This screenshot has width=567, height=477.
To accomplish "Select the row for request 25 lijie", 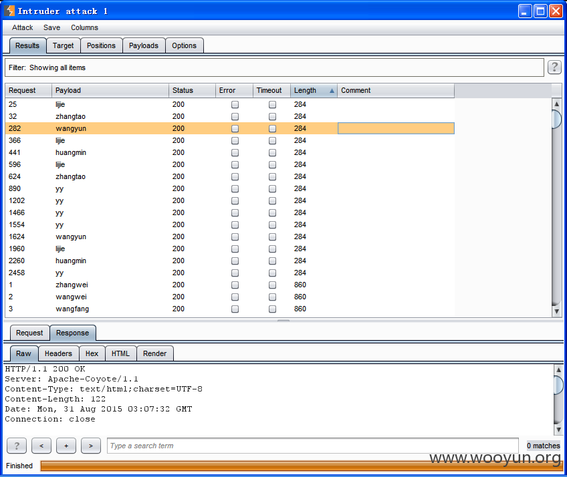I will coord(229,104).
